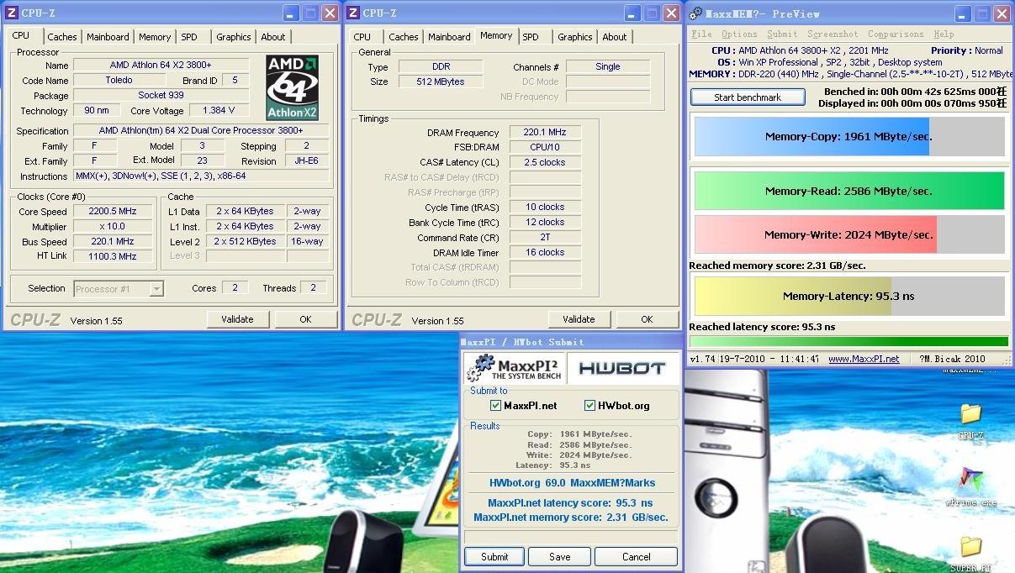Open the Help menu in MaxxMEM

tap(944, 34)
